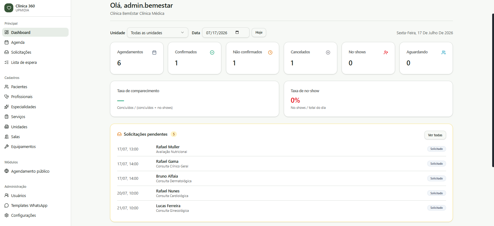Click the circled X icon on Cancelados card
The image size is (494, 226).
(x=328, y=52)
